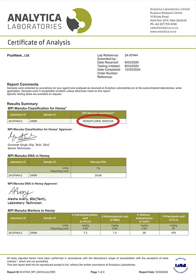The image size is (196, 278).
Task: Click the Report Comments heading
Action: tap(23, 84)
